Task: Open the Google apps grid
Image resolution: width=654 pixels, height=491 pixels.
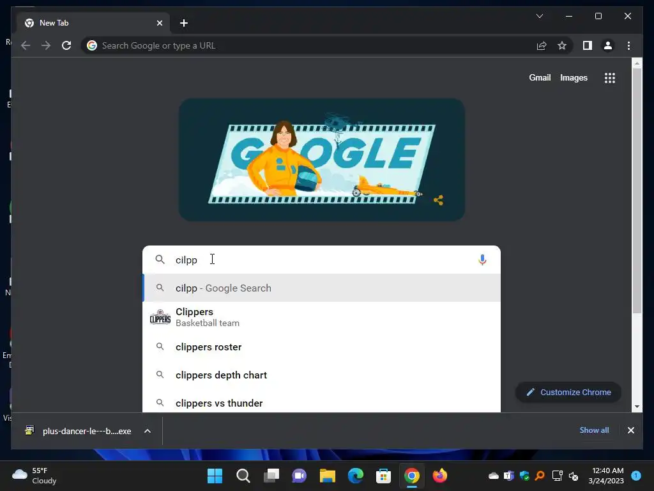Action: [610, 77]
